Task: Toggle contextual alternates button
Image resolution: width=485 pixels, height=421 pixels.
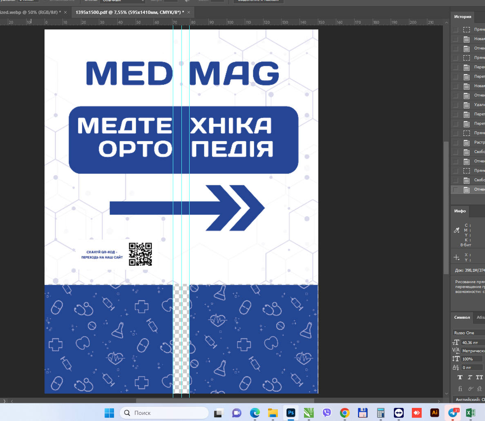Action: pos(470,388)
